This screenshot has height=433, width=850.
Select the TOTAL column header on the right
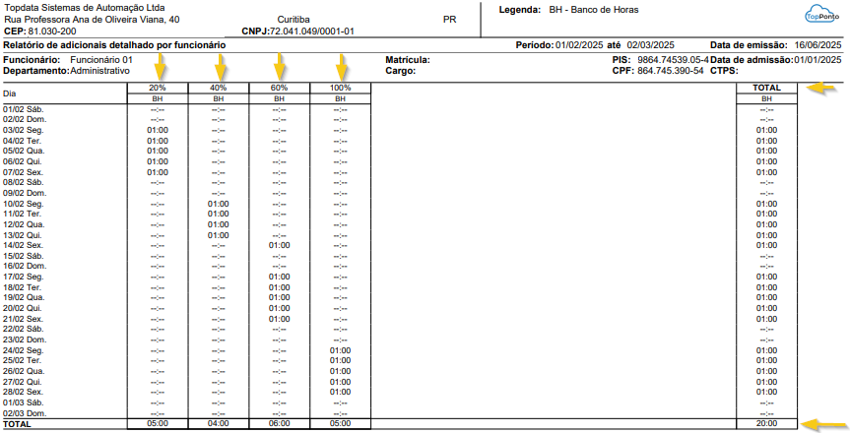(x=766, y=89)
